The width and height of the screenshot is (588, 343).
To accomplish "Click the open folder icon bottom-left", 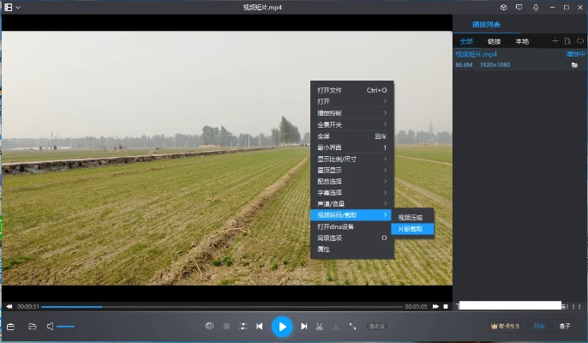I will tap(32, 327).
